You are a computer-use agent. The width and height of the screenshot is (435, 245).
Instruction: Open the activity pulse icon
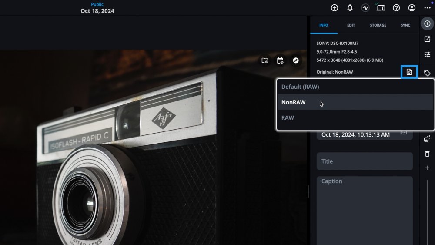(x=365, y=8)
